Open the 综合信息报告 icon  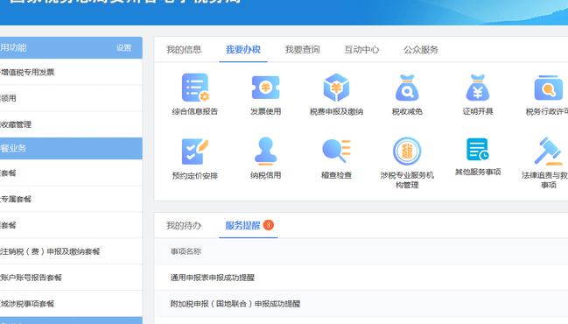195,88
